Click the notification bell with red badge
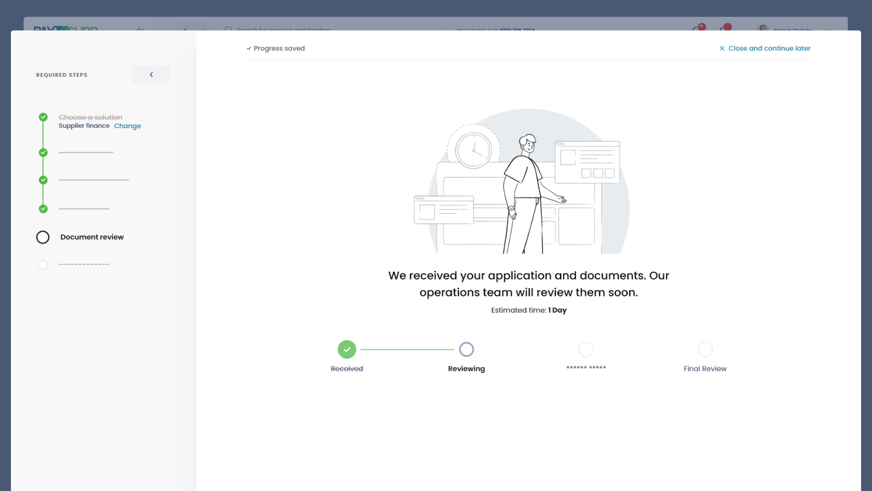The width and height of the screenshot is (872, 491). pyautogui.click(x=725, y=28)
